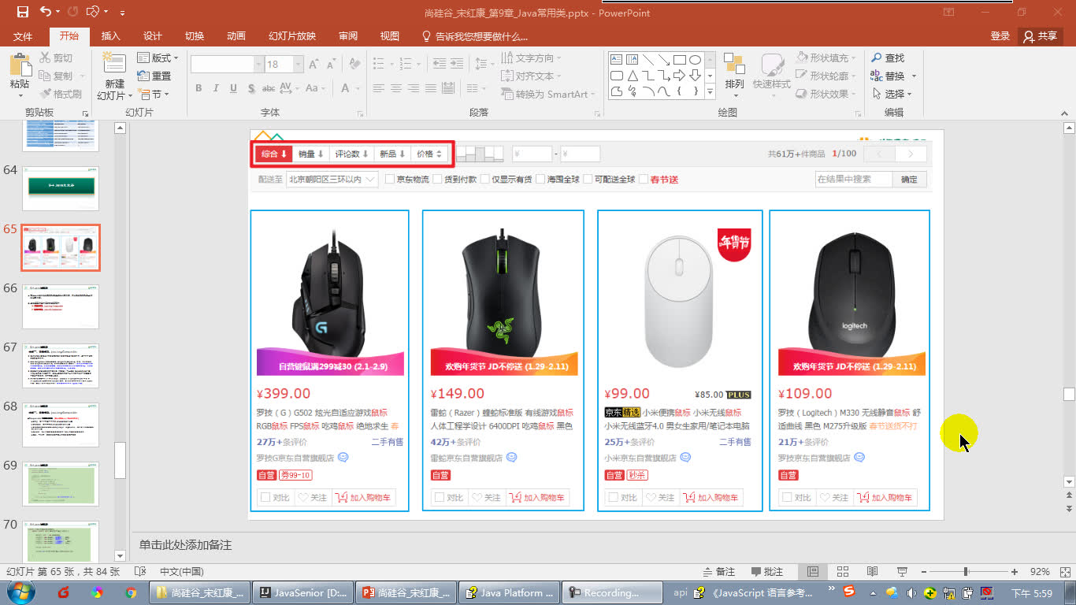The height and width of the screenshot is (605, 1076).
Task: Toggle italic formatting
Action: (x=215, y=88)
